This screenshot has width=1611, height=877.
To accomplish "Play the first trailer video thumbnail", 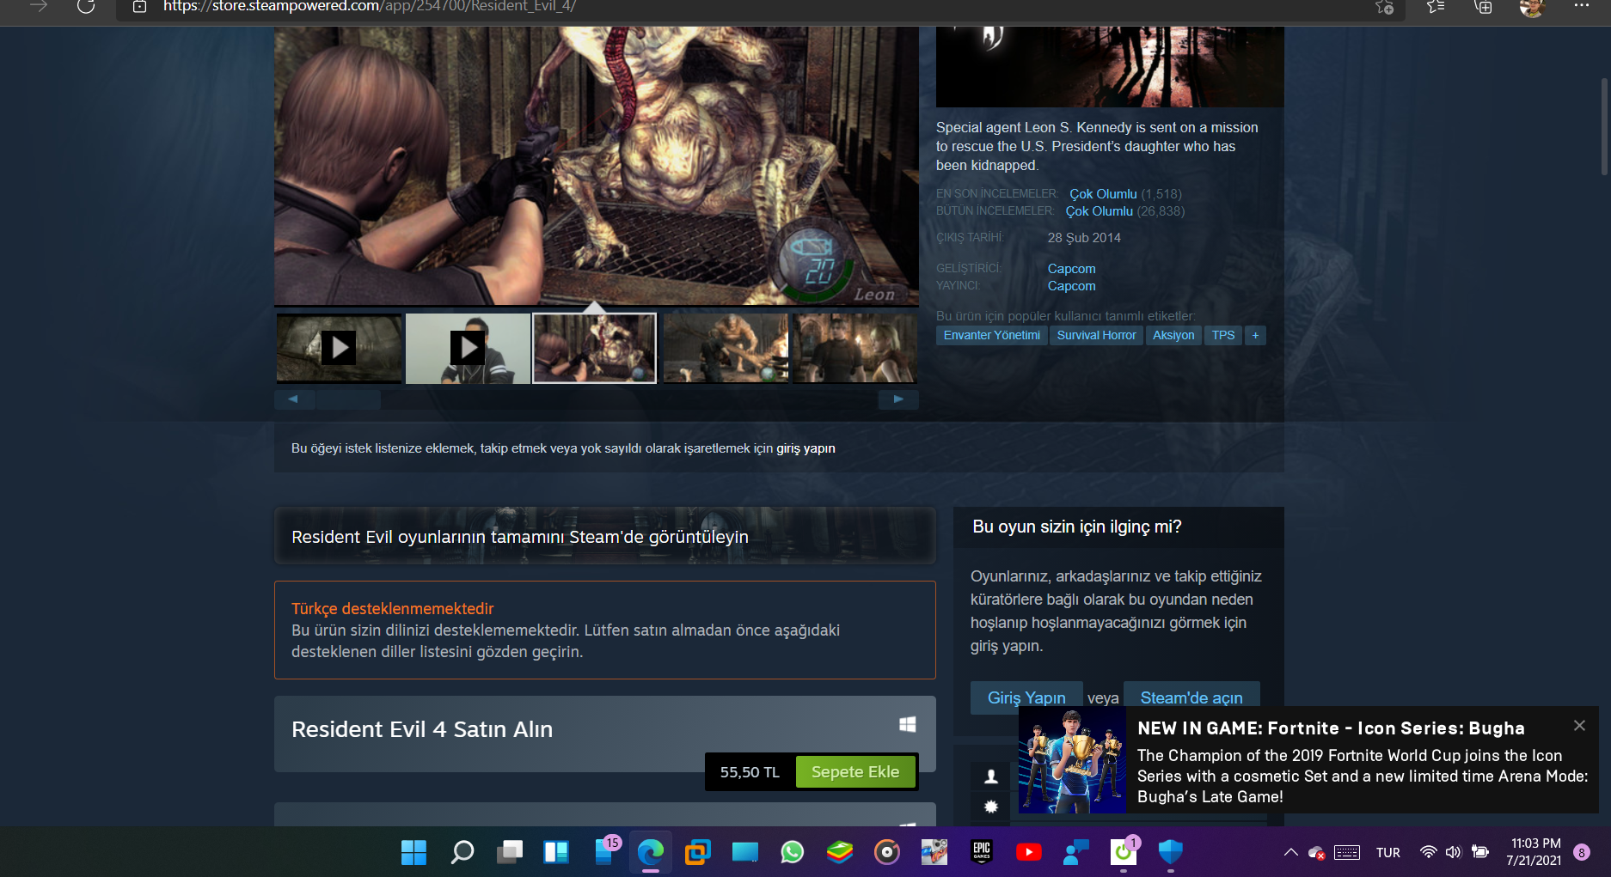I will pyautogui.click(x=339, y=348).
